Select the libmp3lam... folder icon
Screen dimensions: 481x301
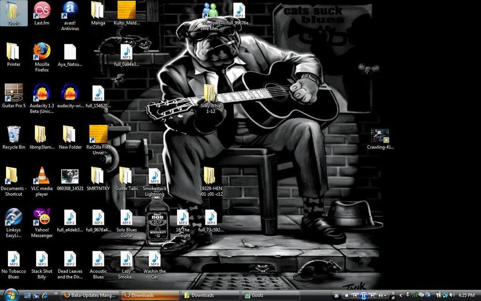coord(42,137)
